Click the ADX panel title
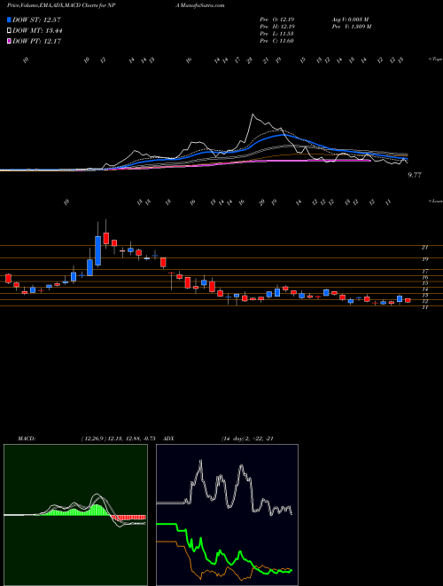This screenshot has width=443, height=586. (x=169, y=439)
